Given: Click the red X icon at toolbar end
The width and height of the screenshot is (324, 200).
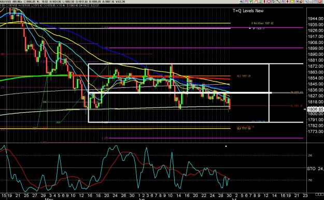Looking at the screenshot, I should click(320, 2).
